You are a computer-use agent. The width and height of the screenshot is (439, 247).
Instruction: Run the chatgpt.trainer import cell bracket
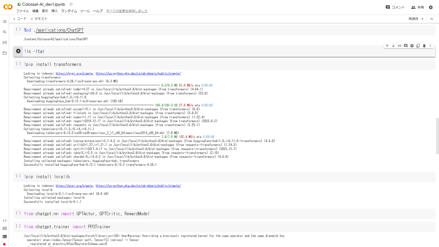click(x=18, y=226)
